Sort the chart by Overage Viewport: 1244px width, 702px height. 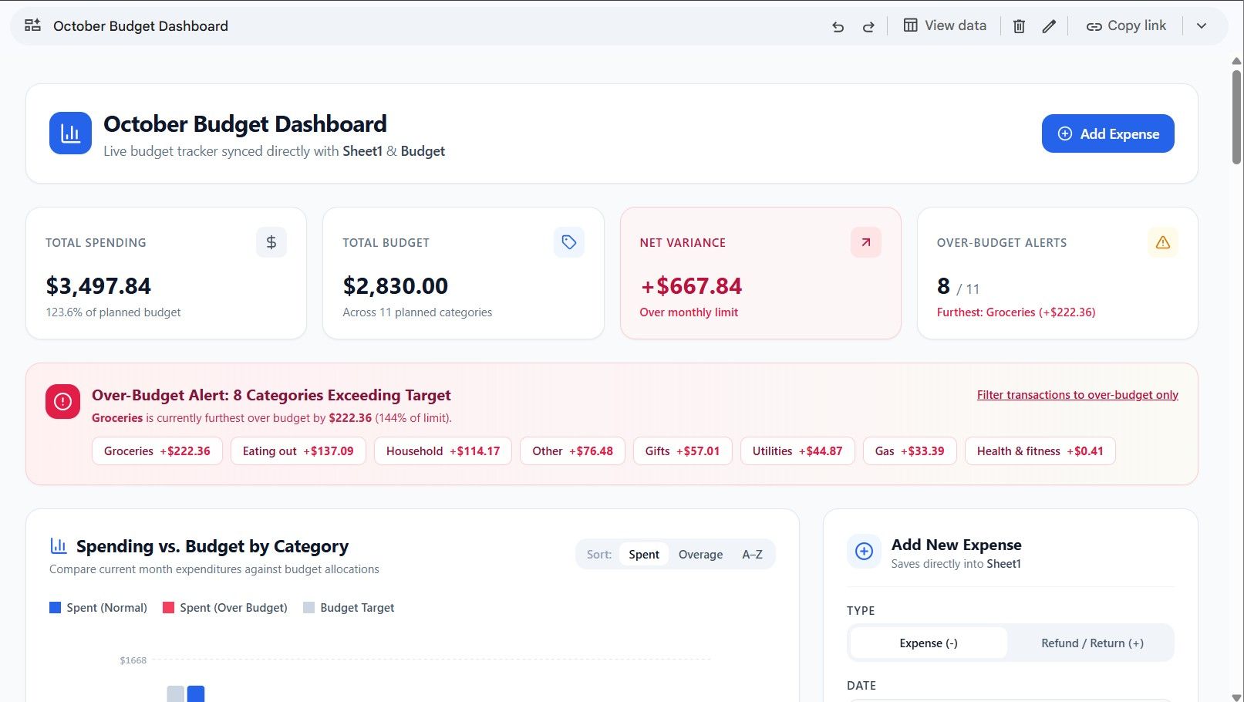pyautogui.click(x=700, y=555)
